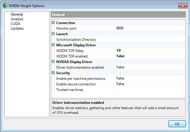Close the NVIDIA Nsight Options dialog
Screen dimensions: 190x132
coord(182,5)
